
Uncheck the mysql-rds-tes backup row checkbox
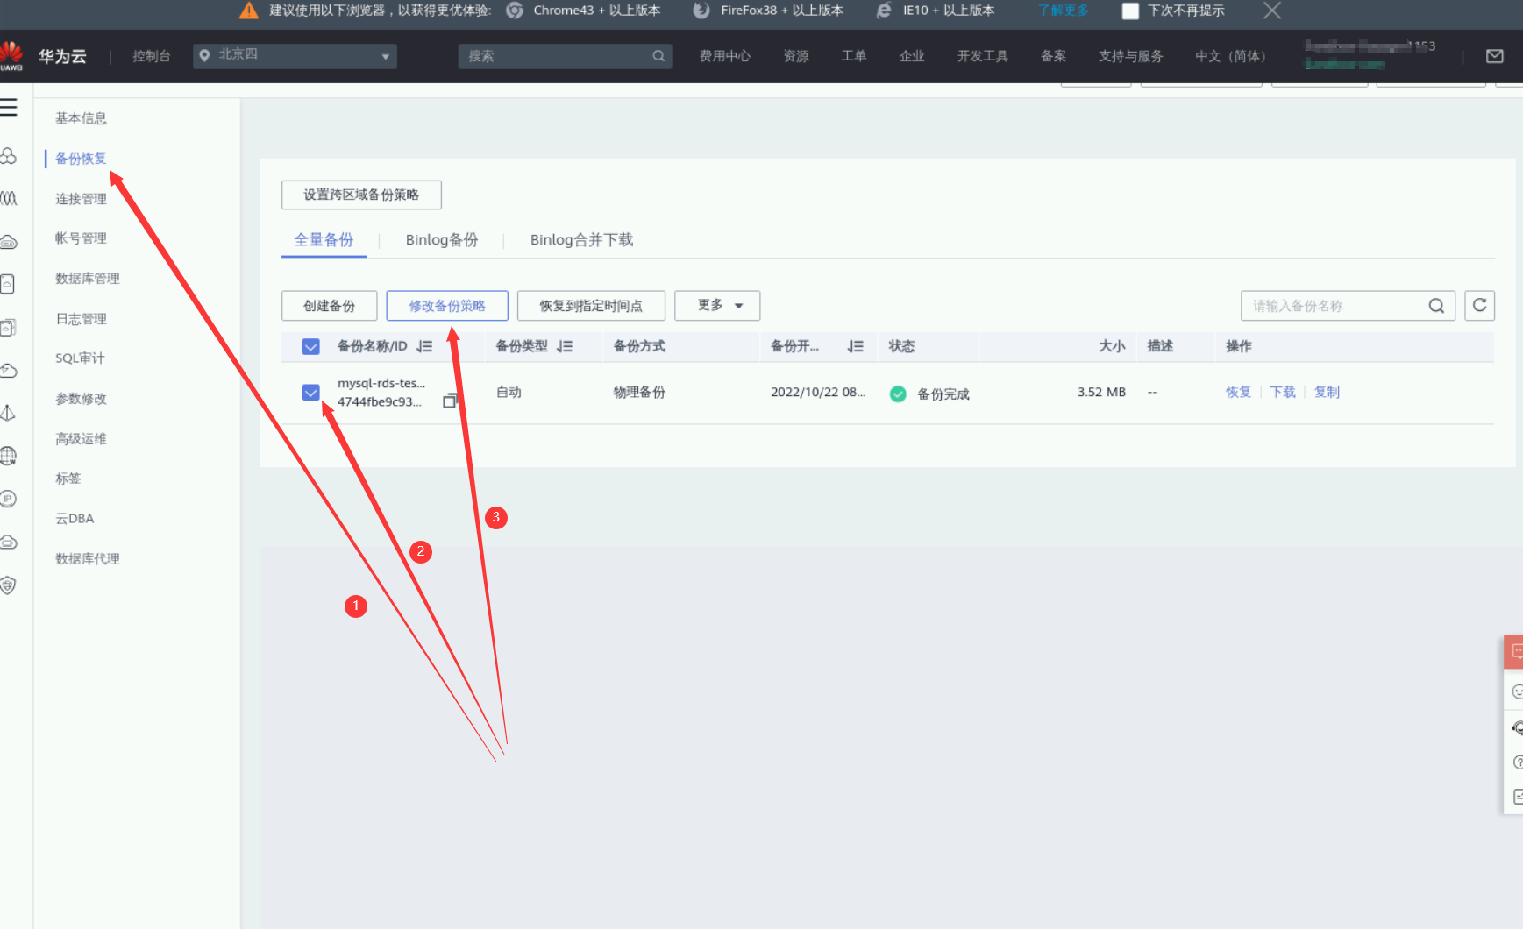(310, 392)
